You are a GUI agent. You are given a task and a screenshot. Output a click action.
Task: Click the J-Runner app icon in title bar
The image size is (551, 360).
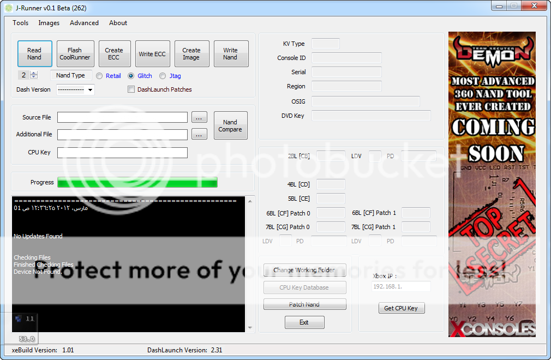(8, 8)
